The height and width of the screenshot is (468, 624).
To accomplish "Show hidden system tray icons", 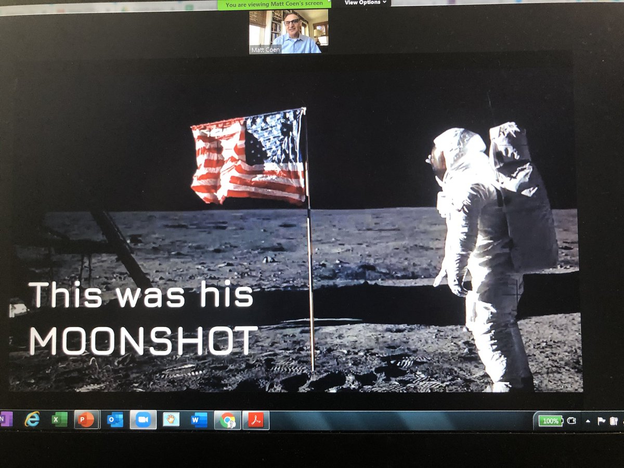I will [588, 421].
